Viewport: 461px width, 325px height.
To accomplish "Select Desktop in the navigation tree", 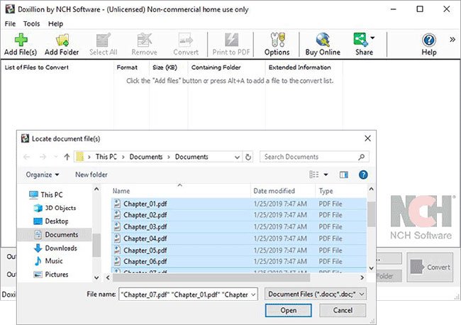I will (x=51, y=221).
